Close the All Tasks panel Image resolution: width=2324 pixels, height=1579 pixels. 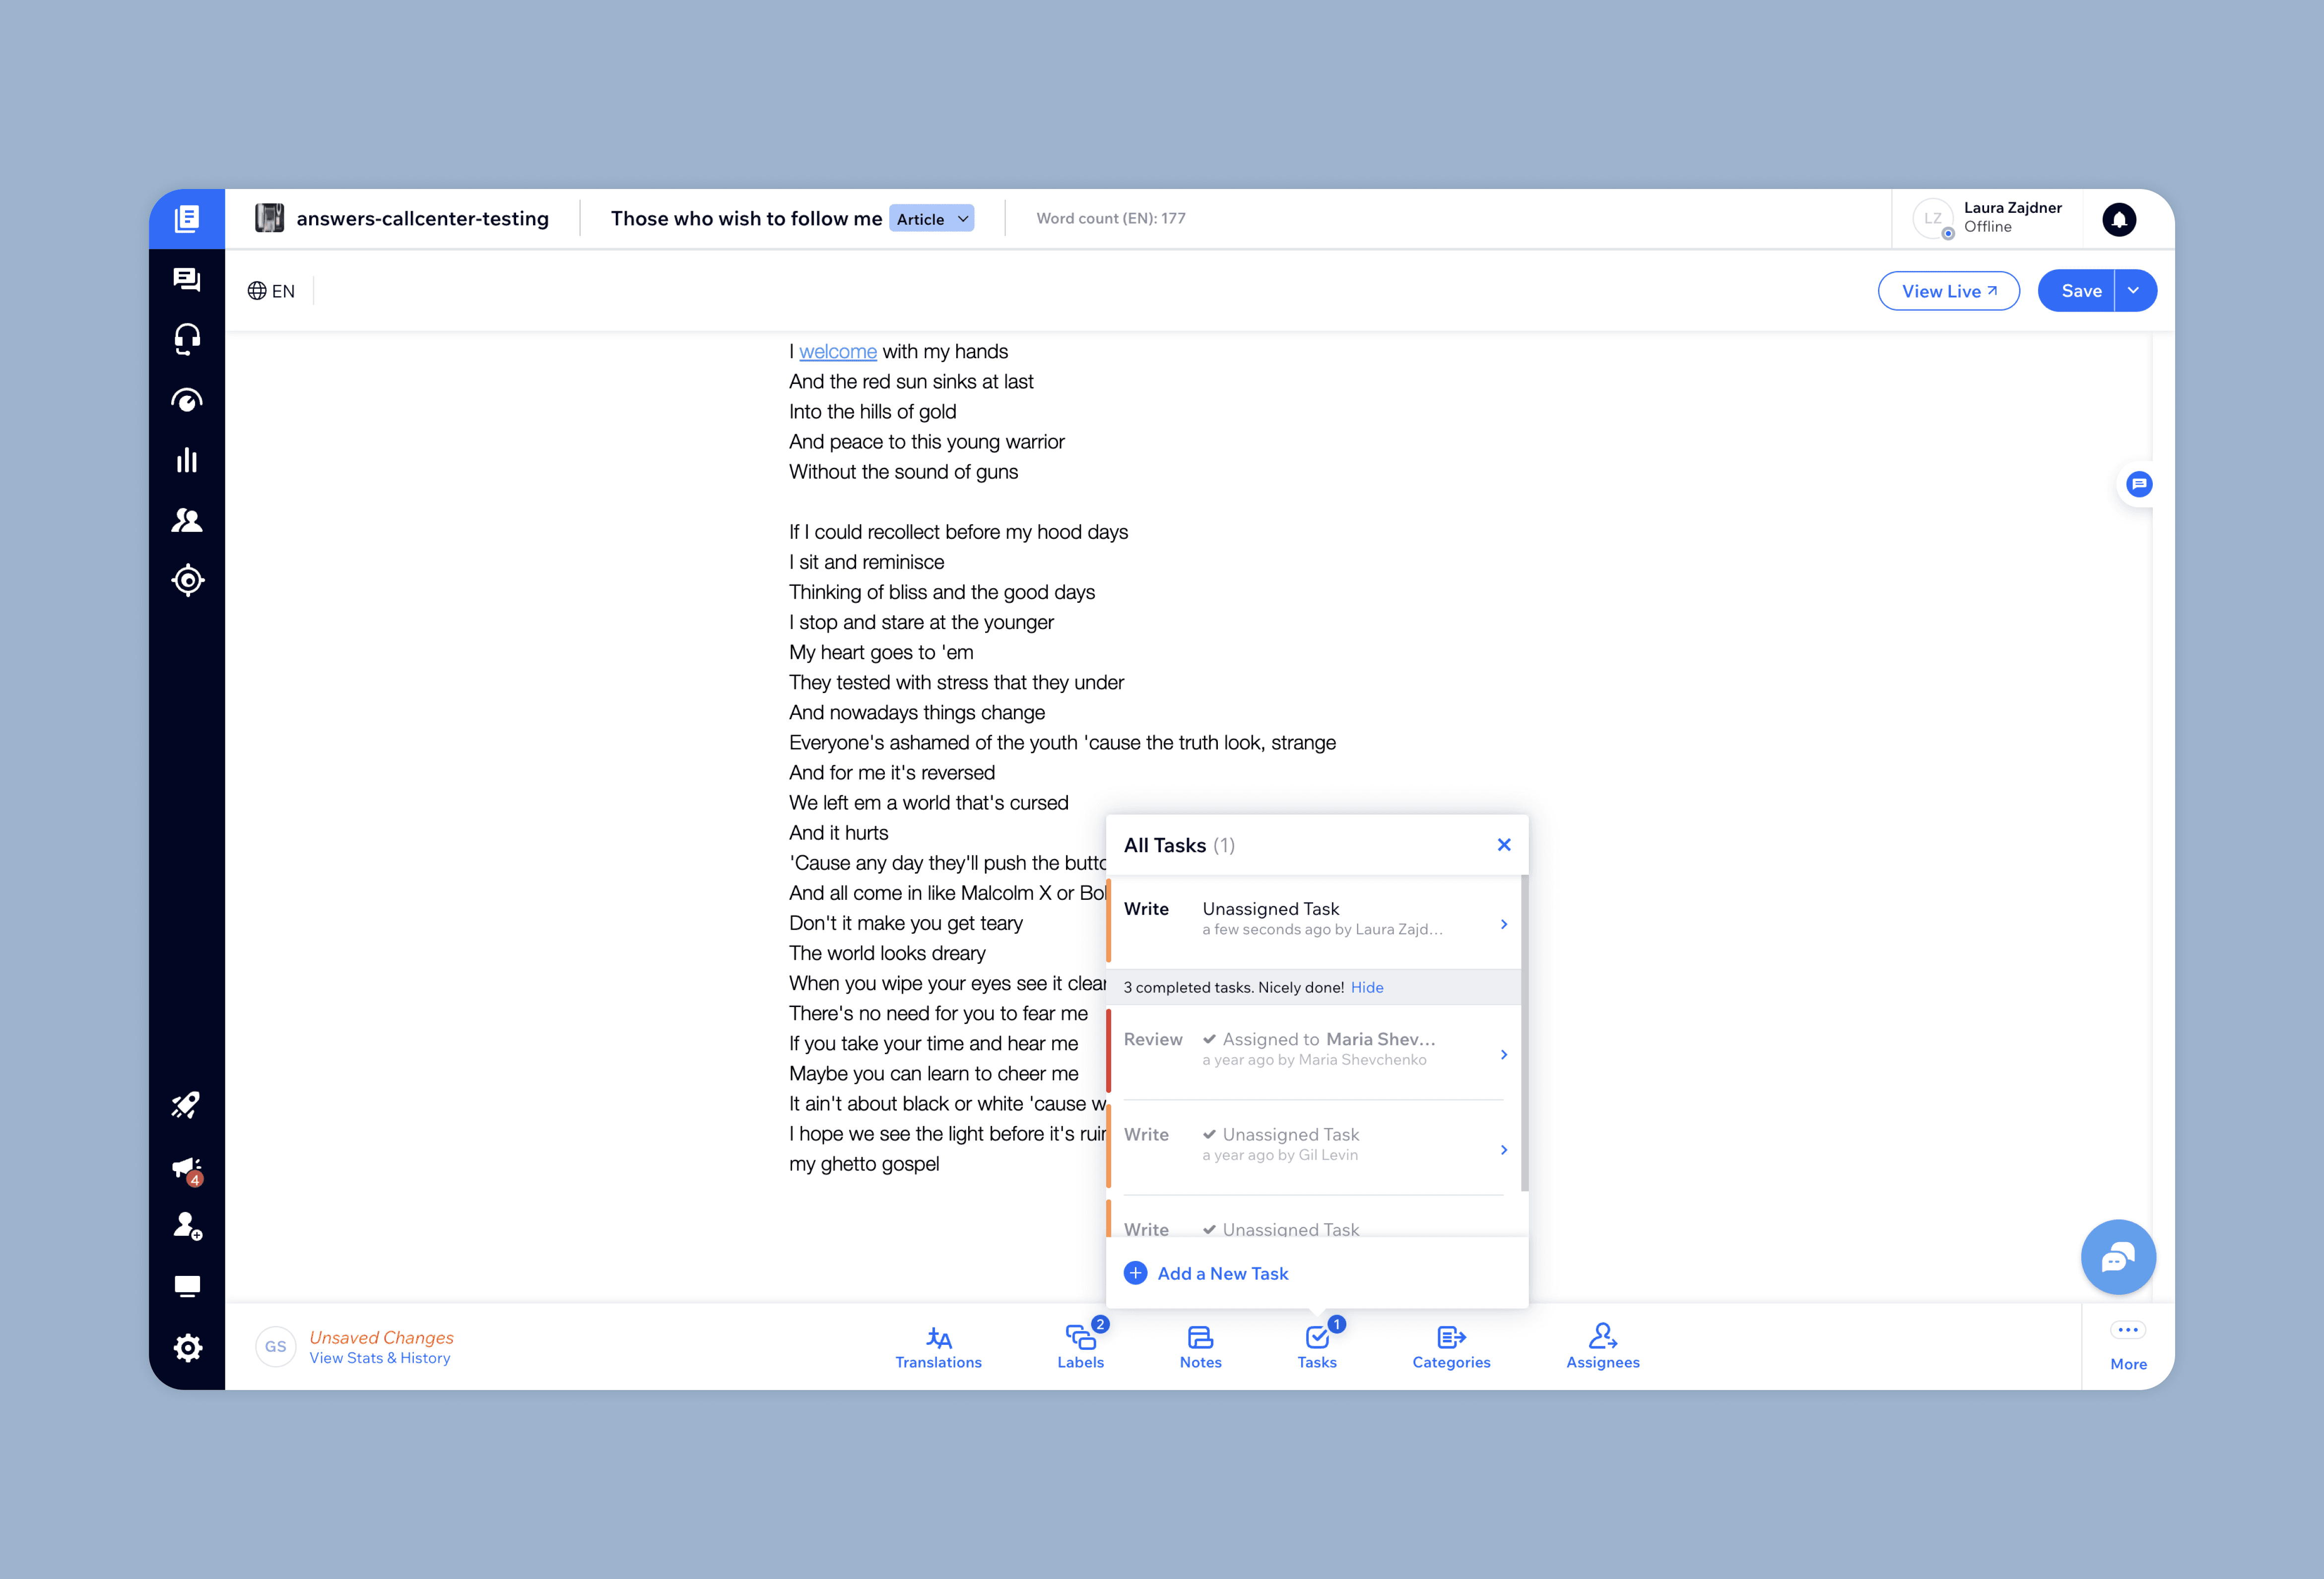pos(1503,845)
